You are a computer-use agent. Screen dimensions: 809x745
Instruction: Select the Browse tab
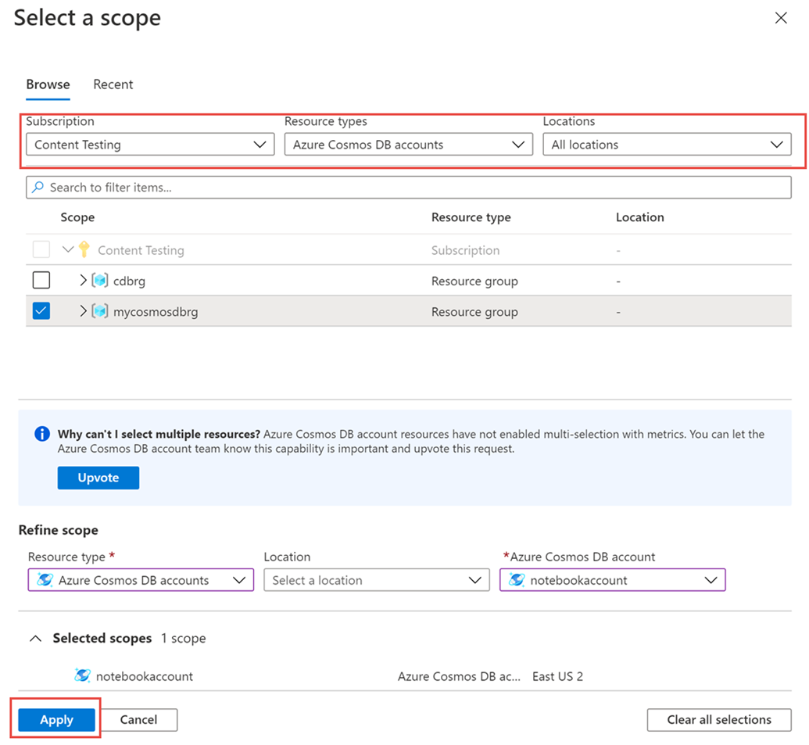click(48, 84)
